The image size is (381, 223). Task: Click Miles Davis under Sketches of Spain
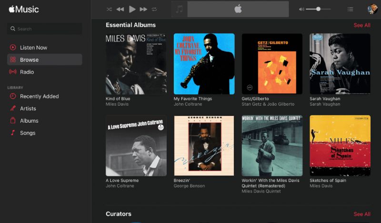tap(321, 186)
